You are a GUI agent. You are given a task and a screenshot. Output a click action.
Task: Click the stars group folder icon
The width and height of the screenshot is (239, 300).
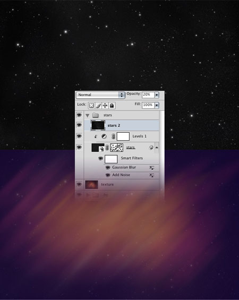tap(95, 115)
